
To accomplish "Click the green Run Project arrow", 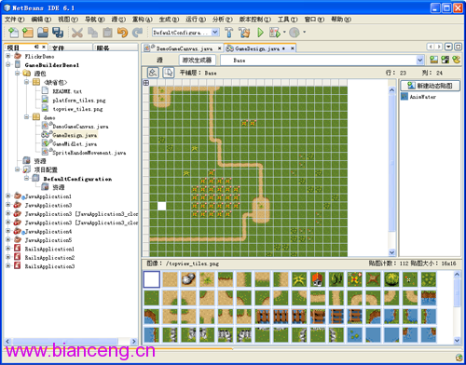I will [x=260, y=33].
